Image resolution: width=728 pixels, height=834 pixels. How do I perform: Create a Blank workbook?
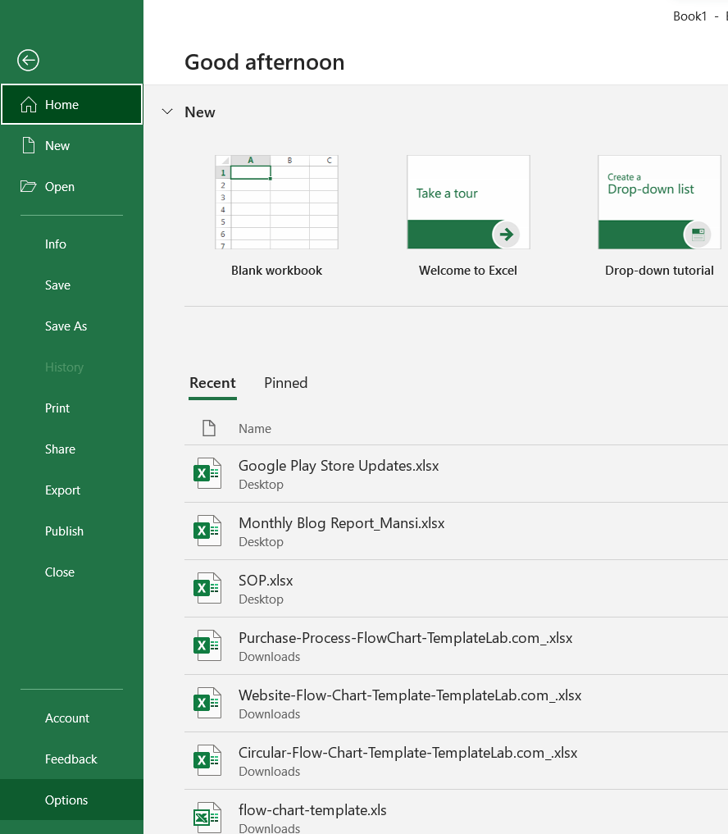pos(276,202)
